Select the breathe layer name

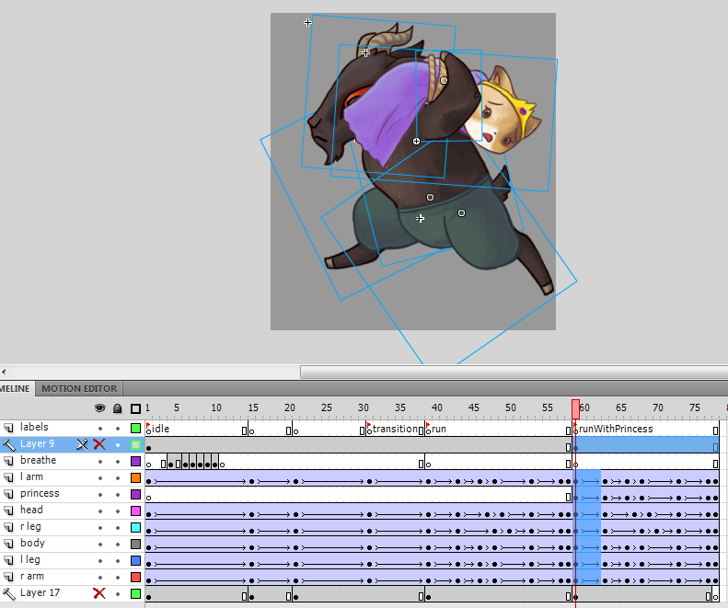click(38, 461)
